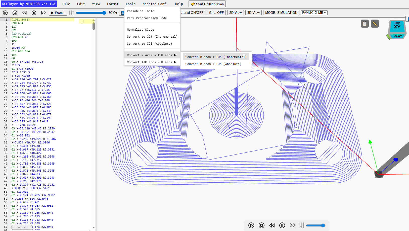Choose Convert R arcs to IJK (Incremental)

(216, 57)
